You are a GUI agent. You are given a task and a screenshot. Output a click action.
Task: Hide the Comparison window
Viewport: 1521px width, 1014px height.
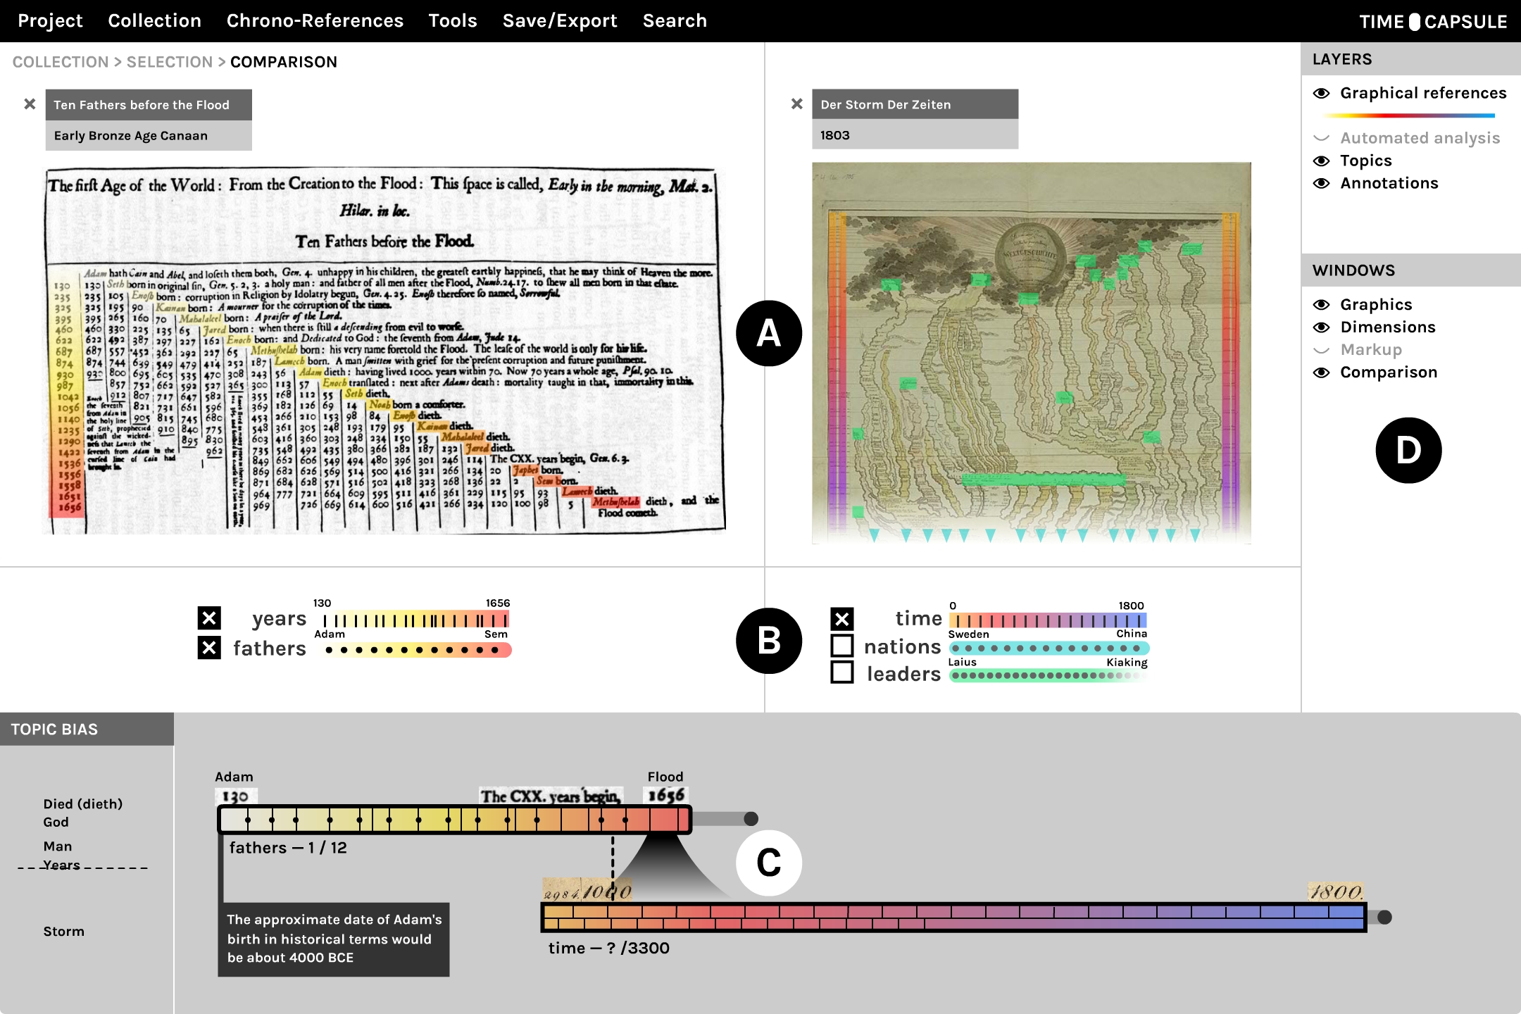pos(1322,372)
